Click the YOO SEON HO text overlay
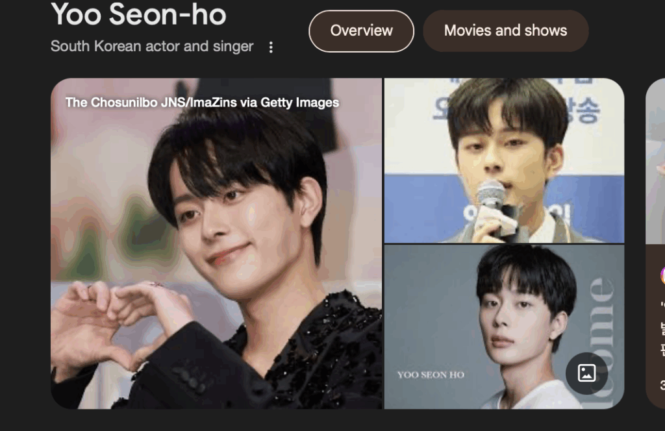 (x=431, y=375)
